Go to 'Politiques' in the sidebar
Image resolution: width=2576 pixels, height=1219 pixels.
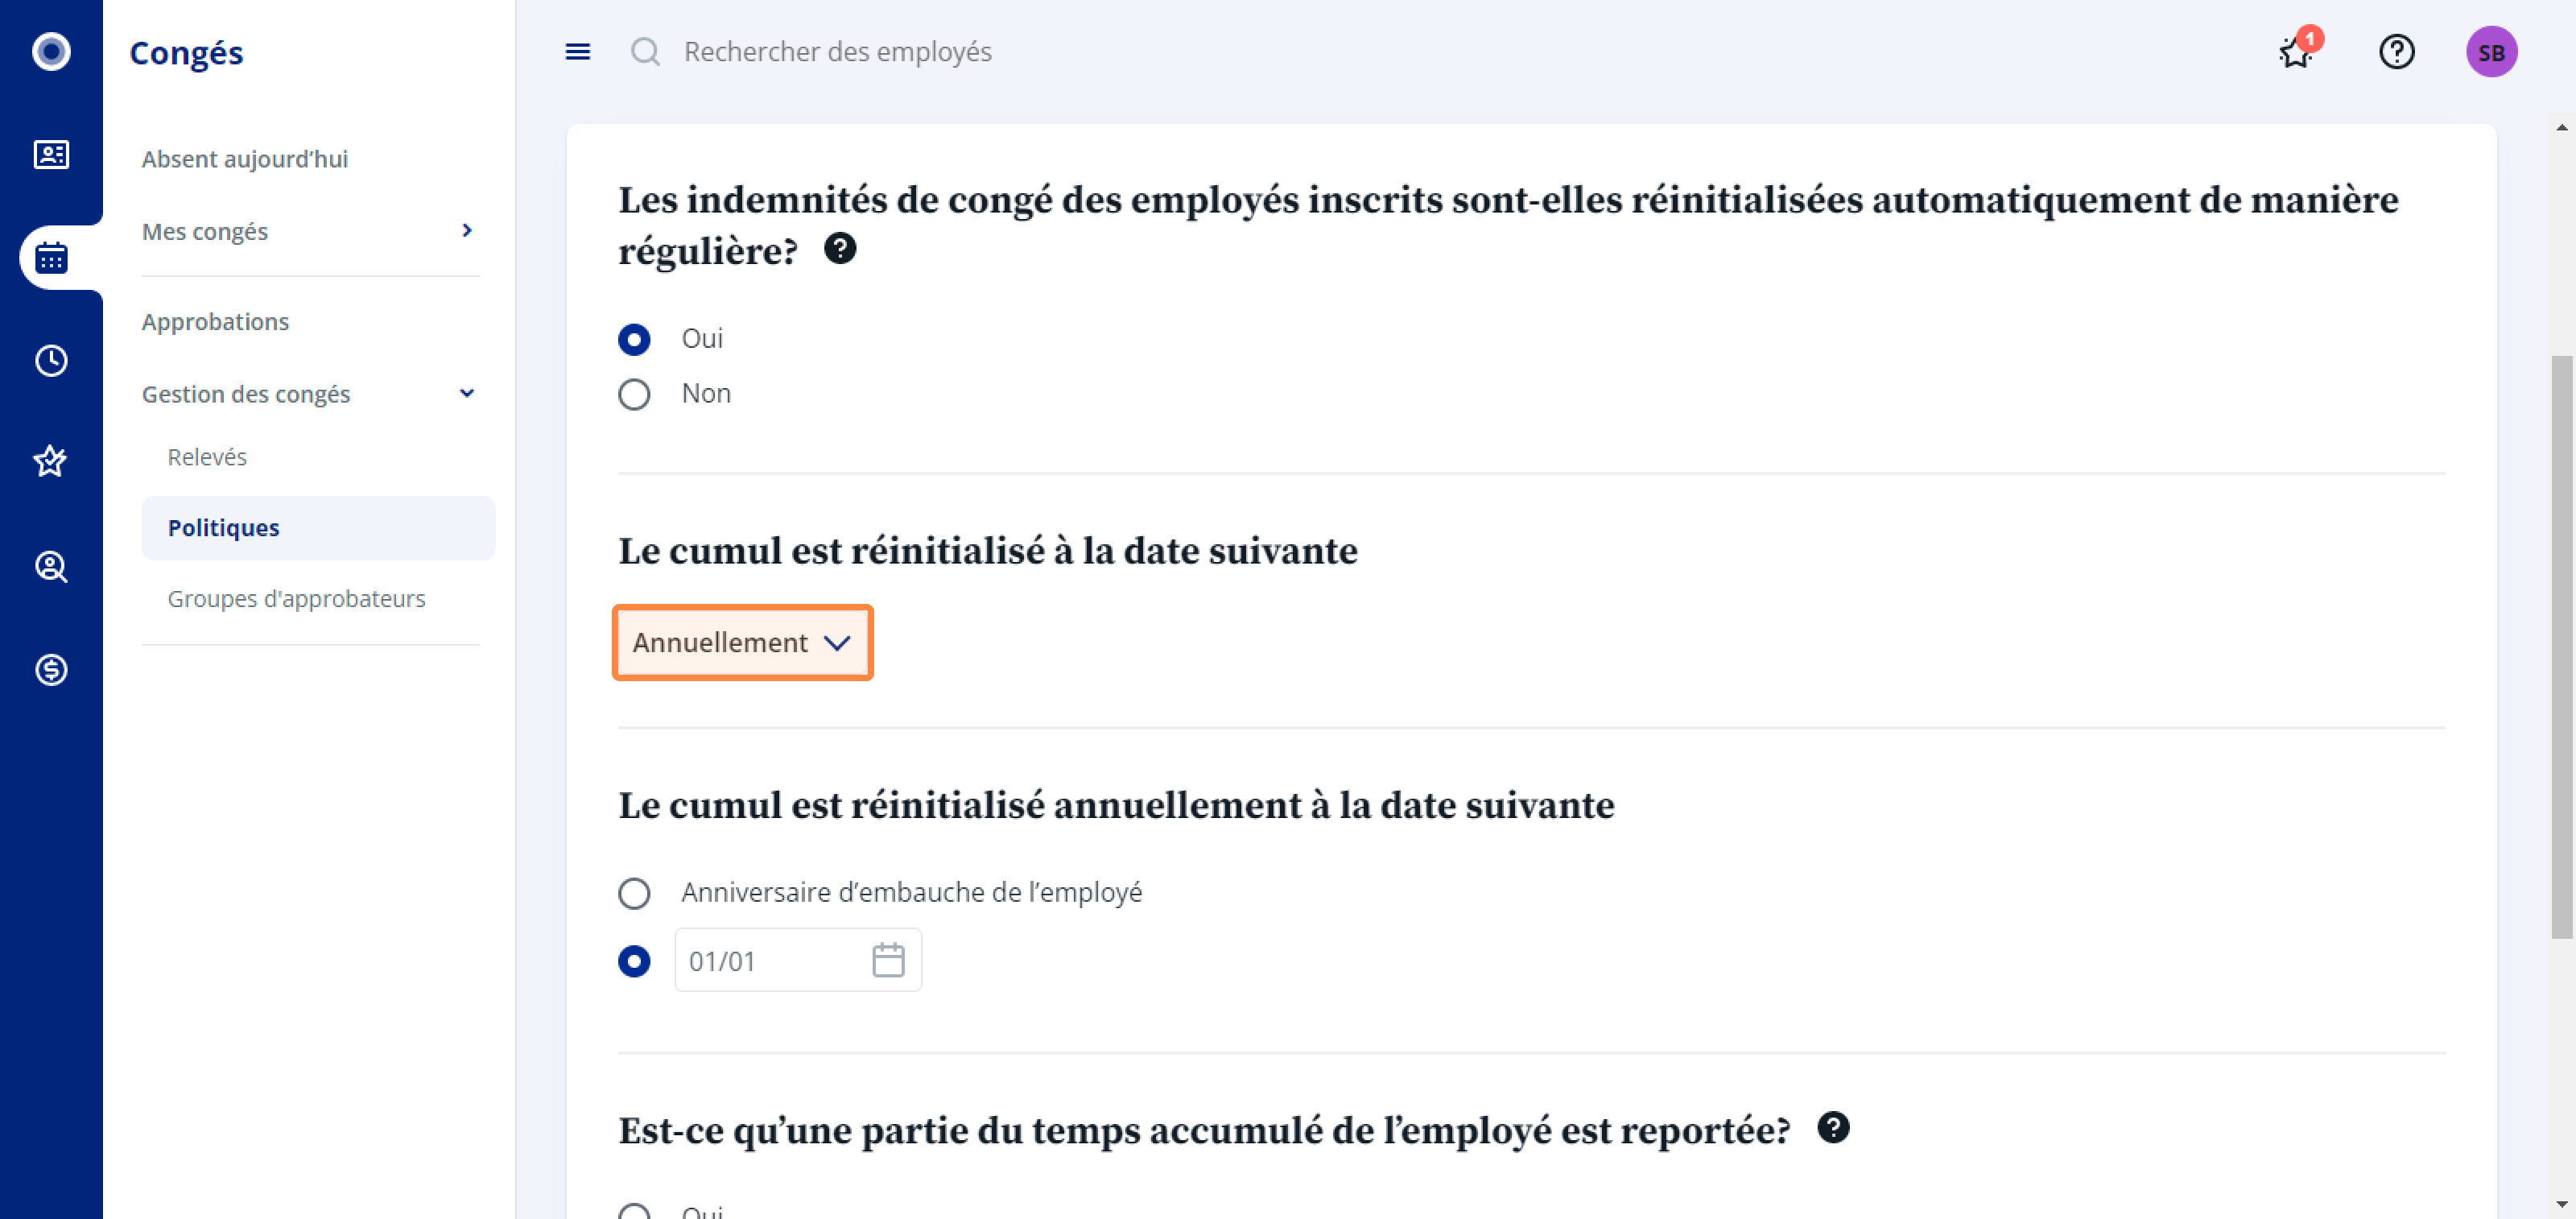click(318, 528)
